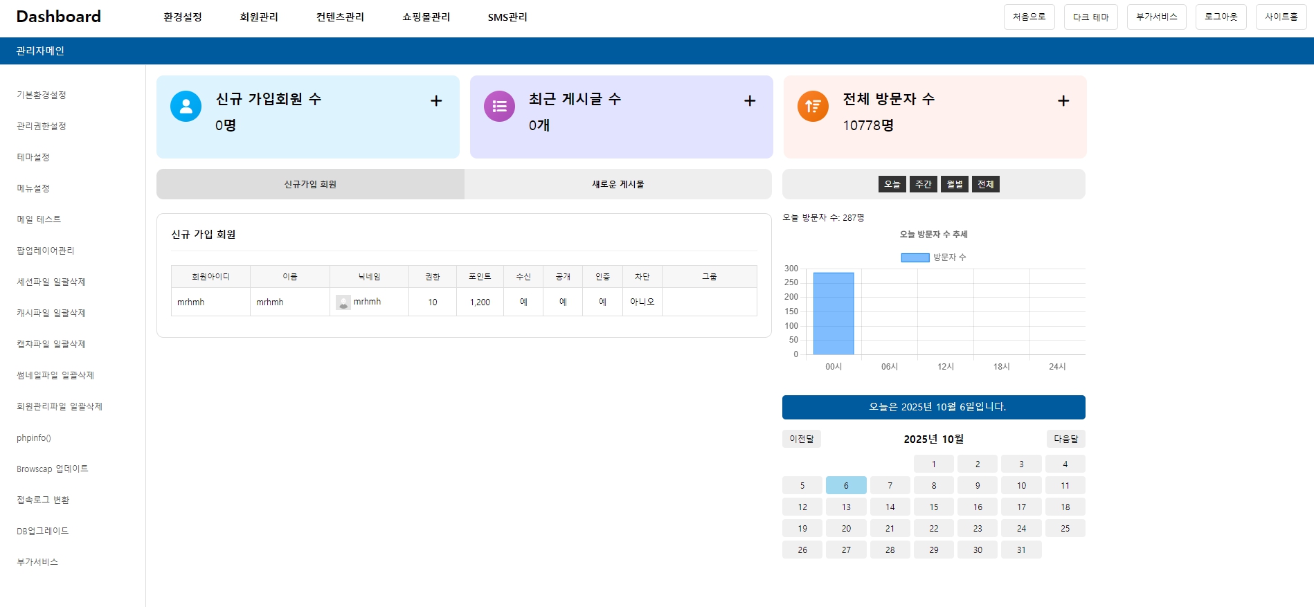Show weekly visitors with 주간 button

(924, 184)
